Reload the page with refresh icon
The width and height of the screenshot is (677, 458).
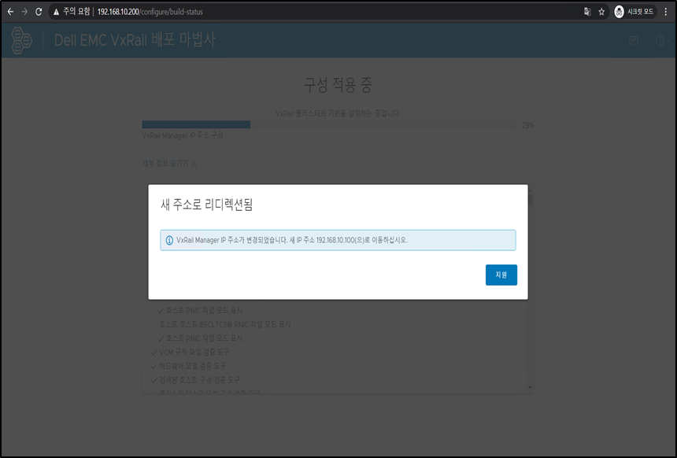tap(39, 12)
